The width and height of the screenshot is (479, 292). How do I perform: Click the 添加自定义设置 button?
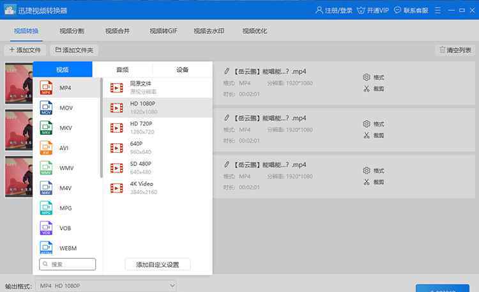click(157, 265)
